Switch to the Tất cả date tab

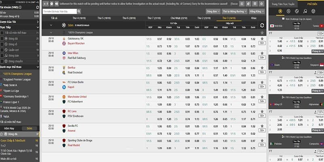54,18
